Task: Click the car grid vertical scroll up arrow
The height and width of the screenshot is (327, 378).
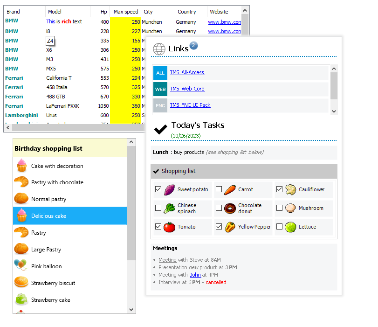Action: (245, 10)
